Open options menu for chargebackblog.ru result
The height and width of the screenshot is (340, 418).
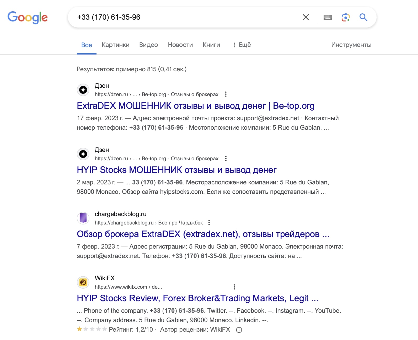click(209, 223)
